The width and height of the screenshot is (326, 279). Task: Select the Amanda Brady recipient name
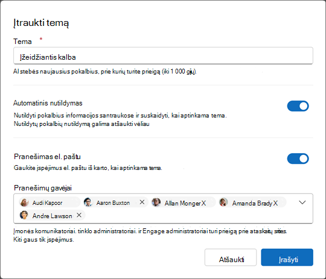(252, 203)
